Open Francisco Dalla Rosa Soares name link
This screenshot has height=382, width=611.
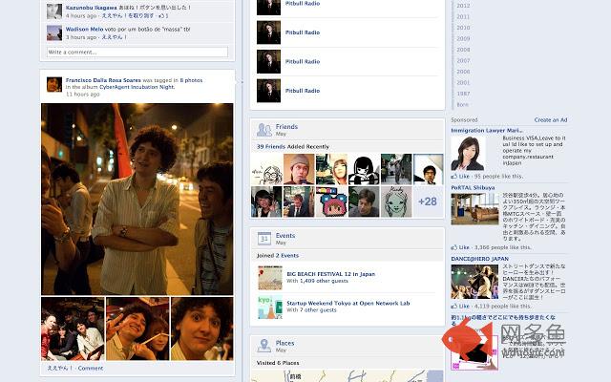pyautogui.click(x=103, y=80)
